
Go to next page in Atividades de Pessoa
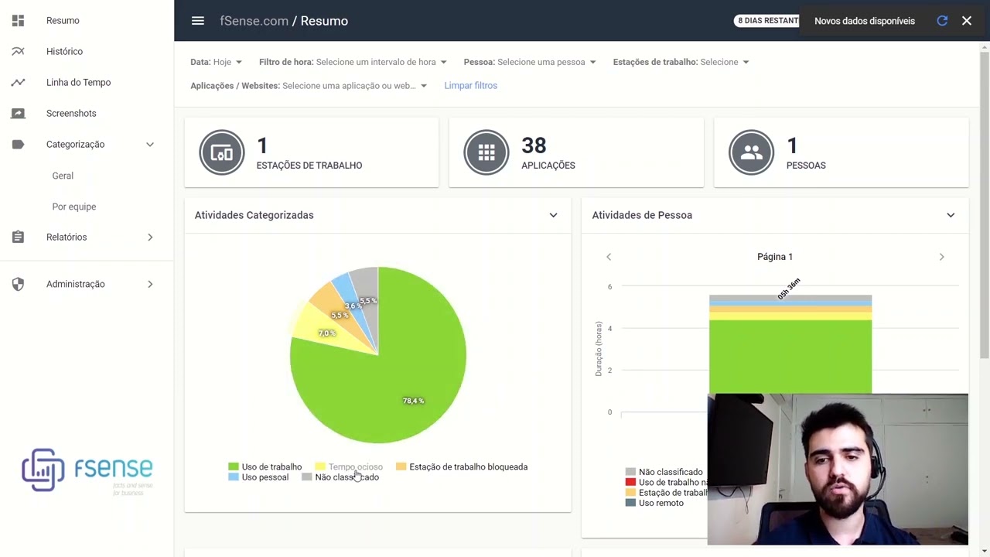pos(941,257)
